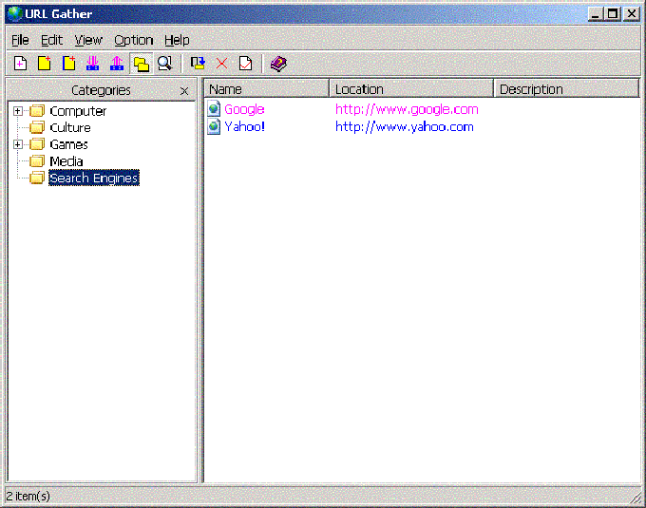The image size is (646, 508).
Task: Click the Media folder icon
Action: [37, 161]
